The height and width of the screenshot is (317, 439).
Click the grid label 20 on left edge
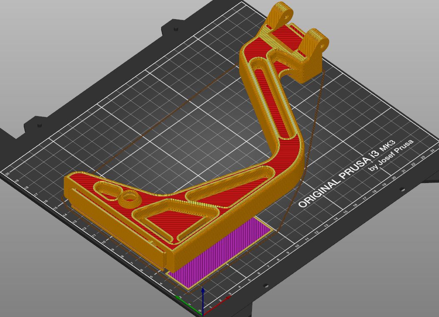7,174
